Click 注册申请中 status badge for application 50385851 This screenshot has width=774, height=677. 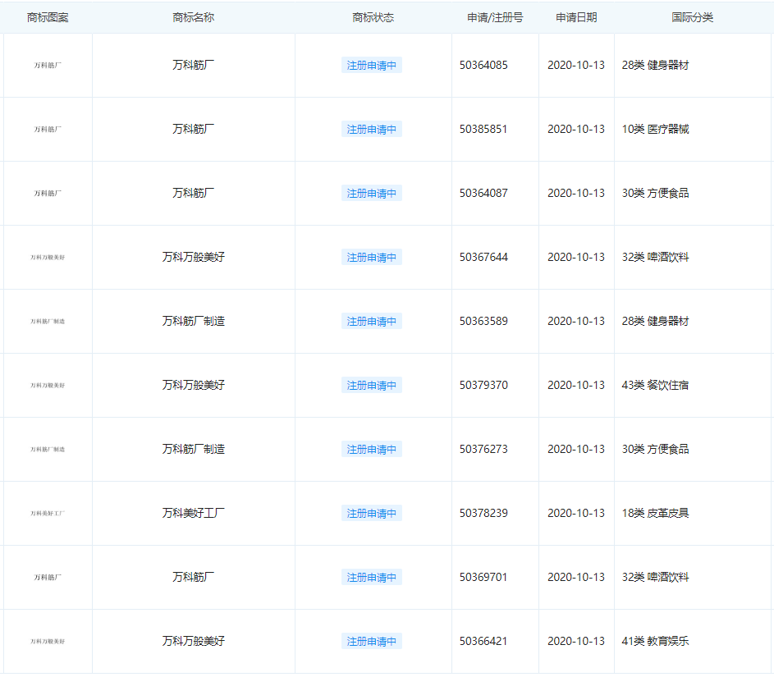click(x=371, y=130)
